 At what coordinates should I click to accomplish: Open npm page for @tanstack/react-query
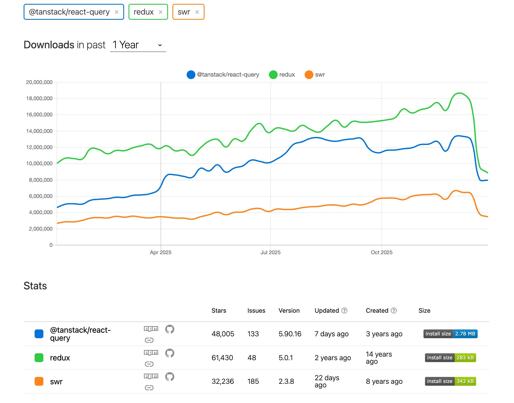[x=151, y=329]
